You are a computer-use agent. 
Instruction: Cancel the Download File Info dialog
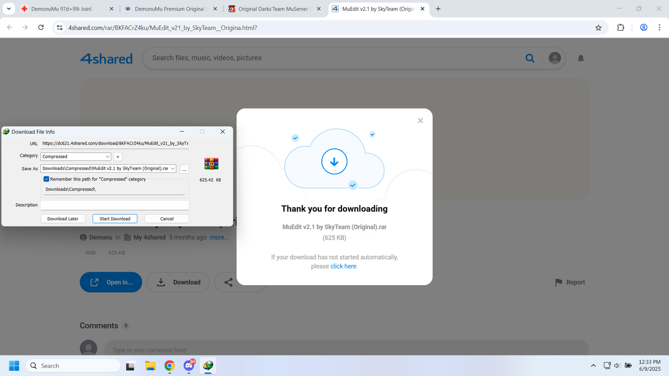(x=167, y=219)
